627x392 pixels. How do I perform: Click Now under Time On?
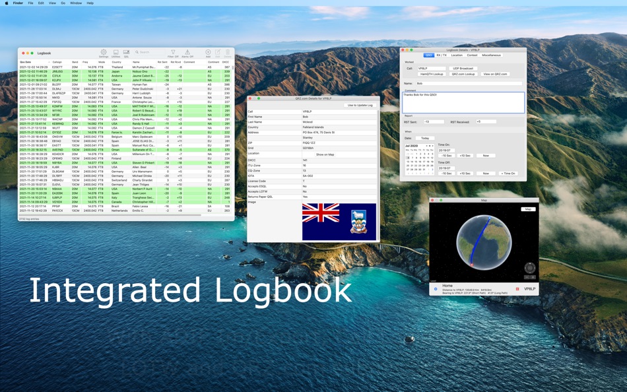click(x=486, y=156)
